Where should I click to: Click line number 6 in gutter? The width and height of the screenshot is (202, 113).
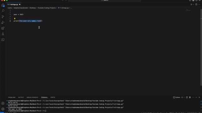pos(10,21)
